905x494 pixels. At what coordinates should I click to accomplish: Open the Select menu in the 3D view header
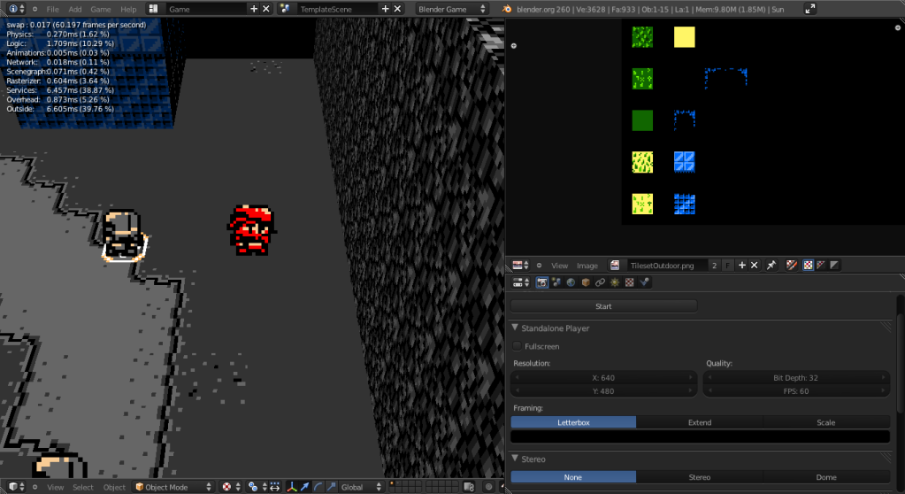(83, 487)
